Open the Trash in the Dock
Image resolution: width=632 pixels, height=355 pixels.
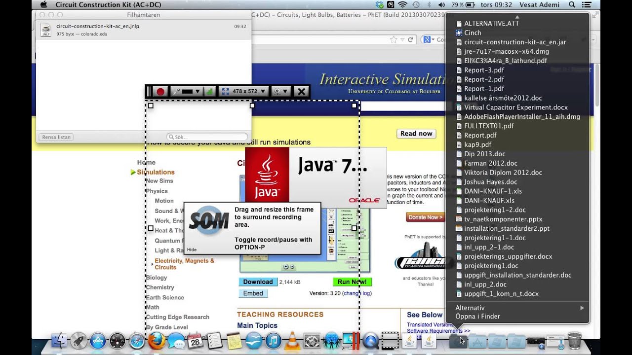point(575,340)
